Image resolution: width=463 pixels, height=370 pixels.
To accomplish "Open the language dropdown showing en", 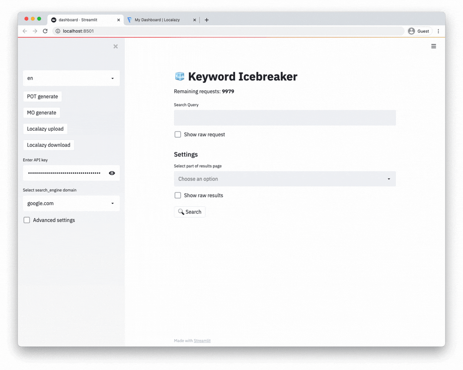I will (x=71, y=78).
